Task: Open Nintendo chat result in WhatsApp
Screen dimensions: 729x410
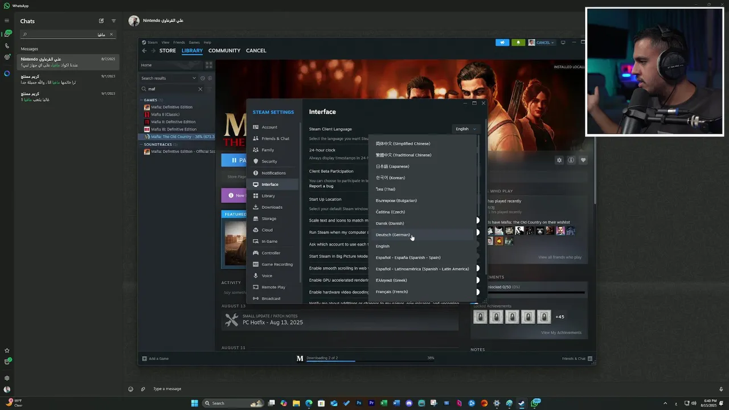Action: 68,62
